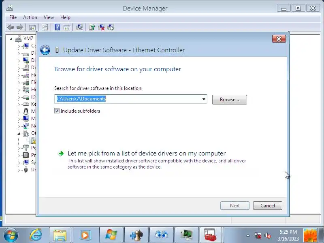
Task: Open Internet Explorer from the taskbar
Action: (36, 235)
